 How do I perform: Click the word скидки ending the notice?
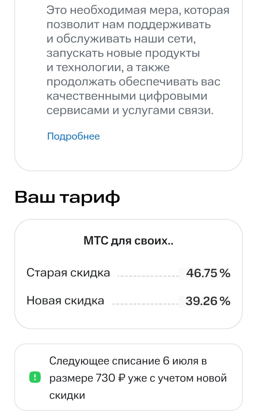67,395
